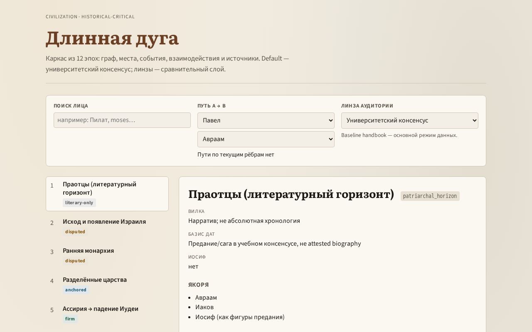
Task: Click the anchor item Иосиф (как фигуры предания)
Action: click(x=240, y=317)
